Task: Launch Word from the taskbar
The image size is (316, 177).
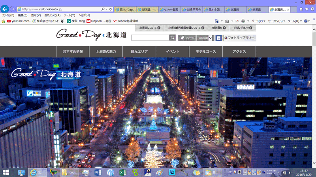Action: [x=98, y=172]
